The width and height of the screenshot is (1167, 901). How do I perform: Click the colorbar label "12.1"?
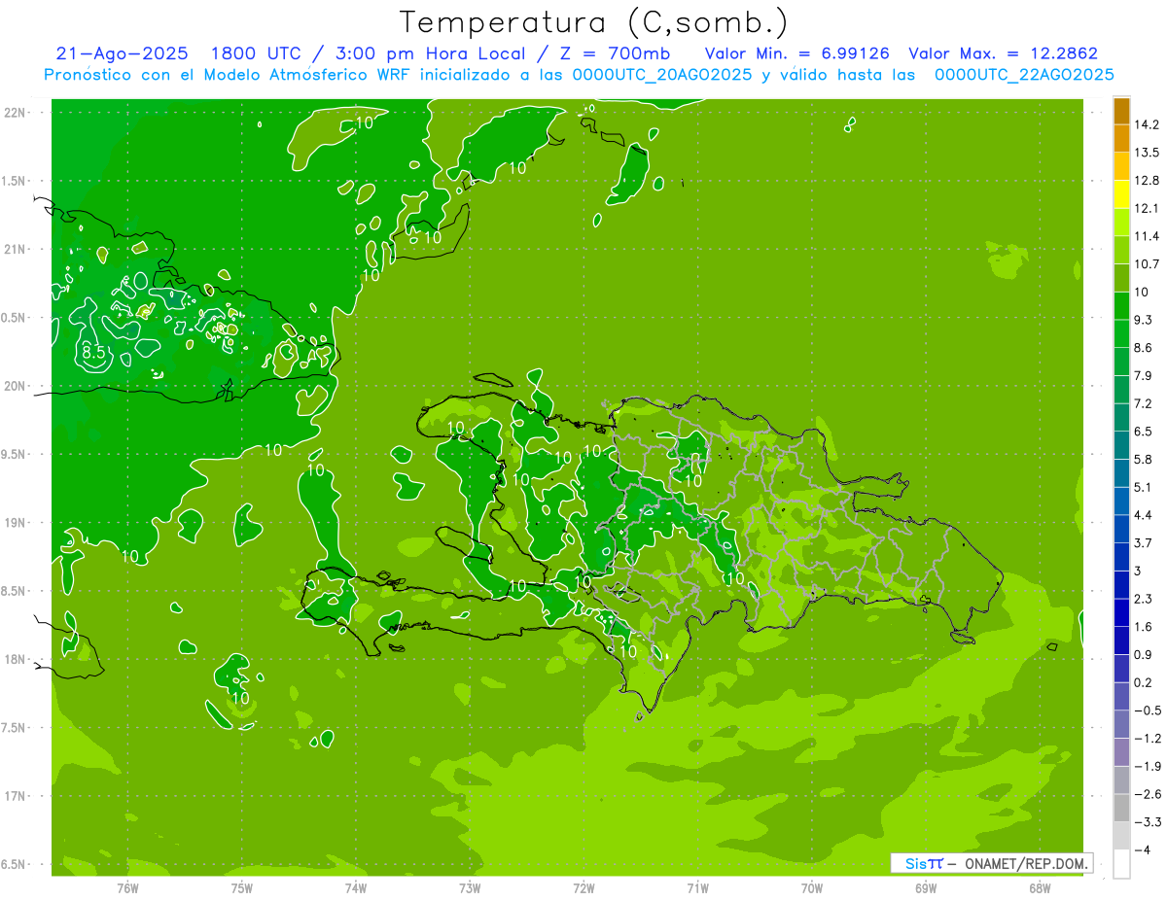(1147, 208)
